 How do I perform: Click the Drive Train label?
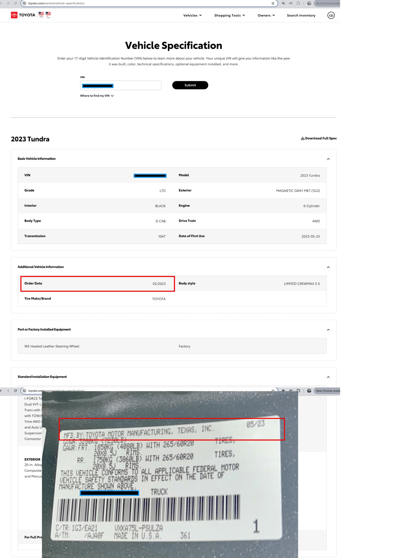(187, 221)
